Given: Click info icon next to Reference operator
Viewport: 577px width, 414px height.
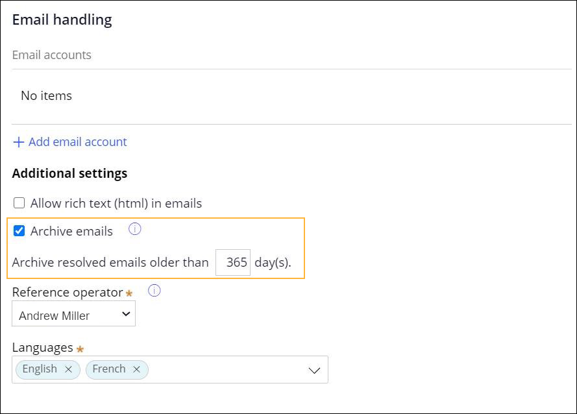Looking at the screenshot, I should [154, 291].
